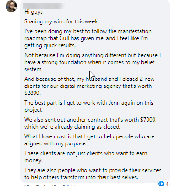Open the reaction count of 4
175x186 pixels.
167,184
